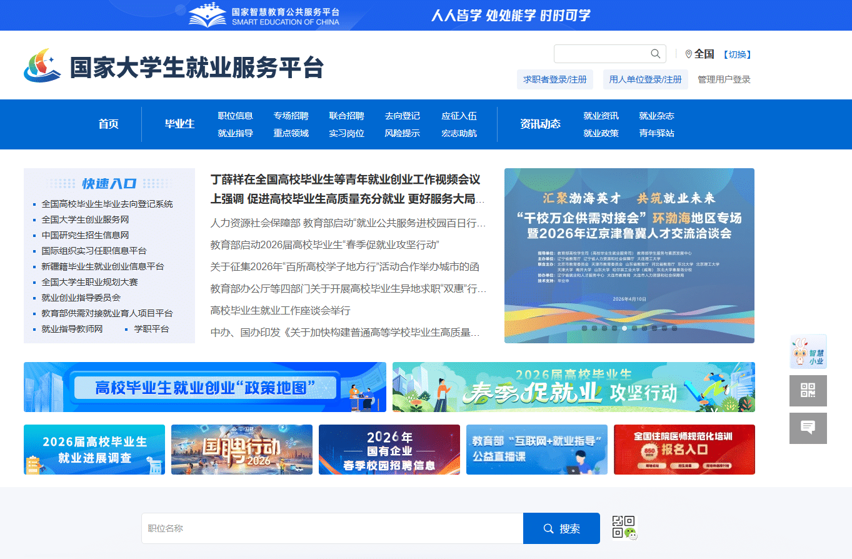The height and width of the screenshot is (559, 852).
Task: Open the 智慧小业 AI assistant
Action: pyautogui.click(x=808, y=351)
